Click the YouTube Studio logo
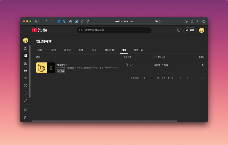The image size is (228, 145). pos(39,30)
